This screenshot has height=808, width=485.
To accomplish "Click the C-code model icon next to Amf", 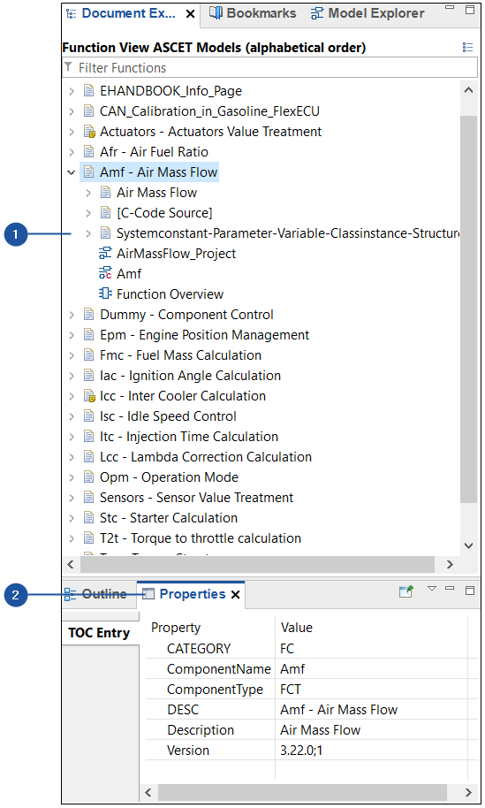I will (105, 274).
